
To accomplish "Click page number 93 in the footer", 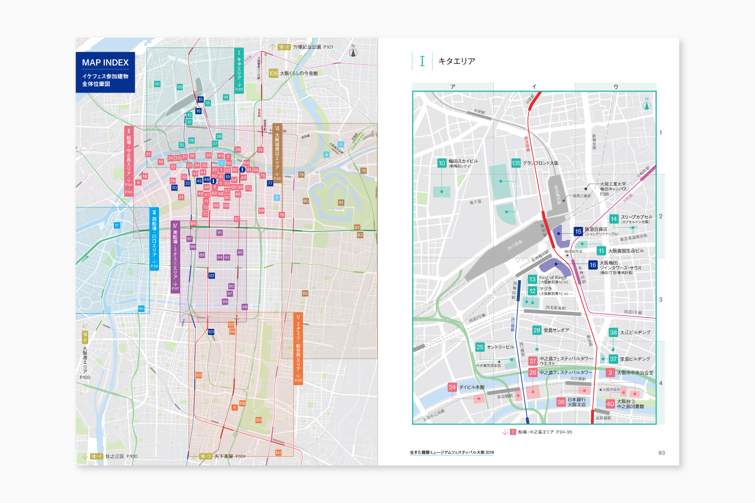I will (x=661, y=453).
